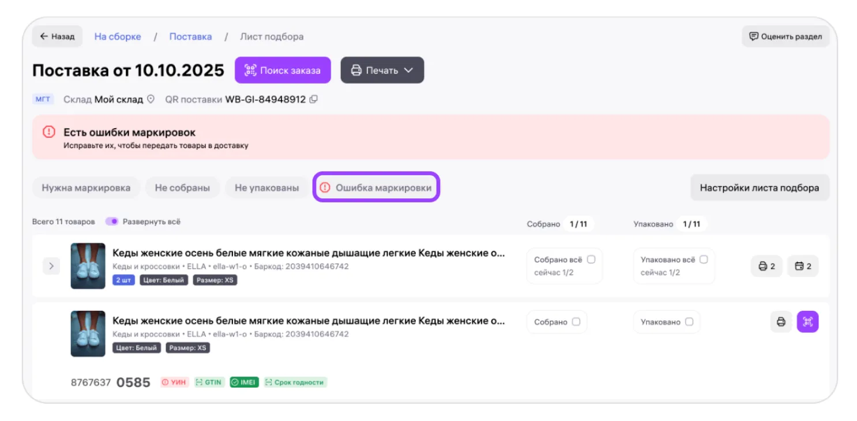Click the copy icon next to WB-GI-84948912

coord(314,99)
